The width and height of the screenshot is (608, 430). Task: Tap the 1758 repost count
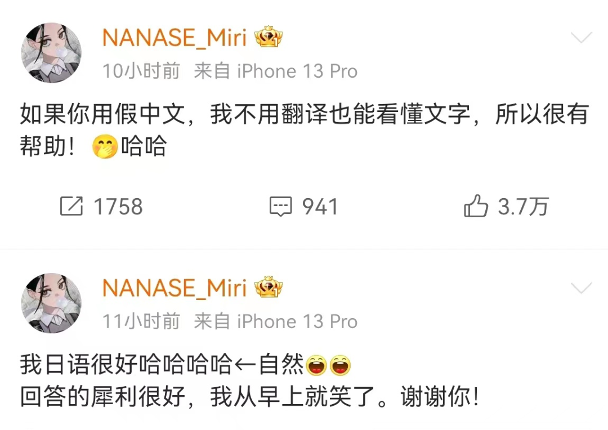[118, 206]
